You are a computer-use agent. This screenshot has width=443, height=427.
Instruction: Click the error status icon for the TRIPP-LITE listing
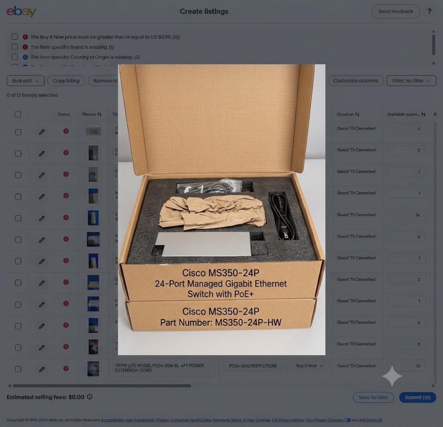pos(66,368)
